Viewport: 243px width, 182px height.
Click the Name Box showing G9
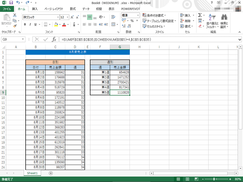click(x=13, y=39)
